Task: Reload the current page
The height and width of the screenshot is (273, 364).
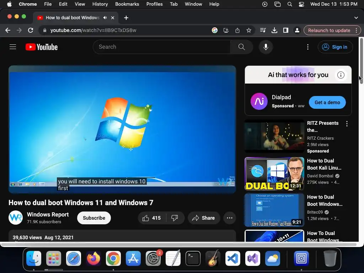Action: (x=31, y=31)
